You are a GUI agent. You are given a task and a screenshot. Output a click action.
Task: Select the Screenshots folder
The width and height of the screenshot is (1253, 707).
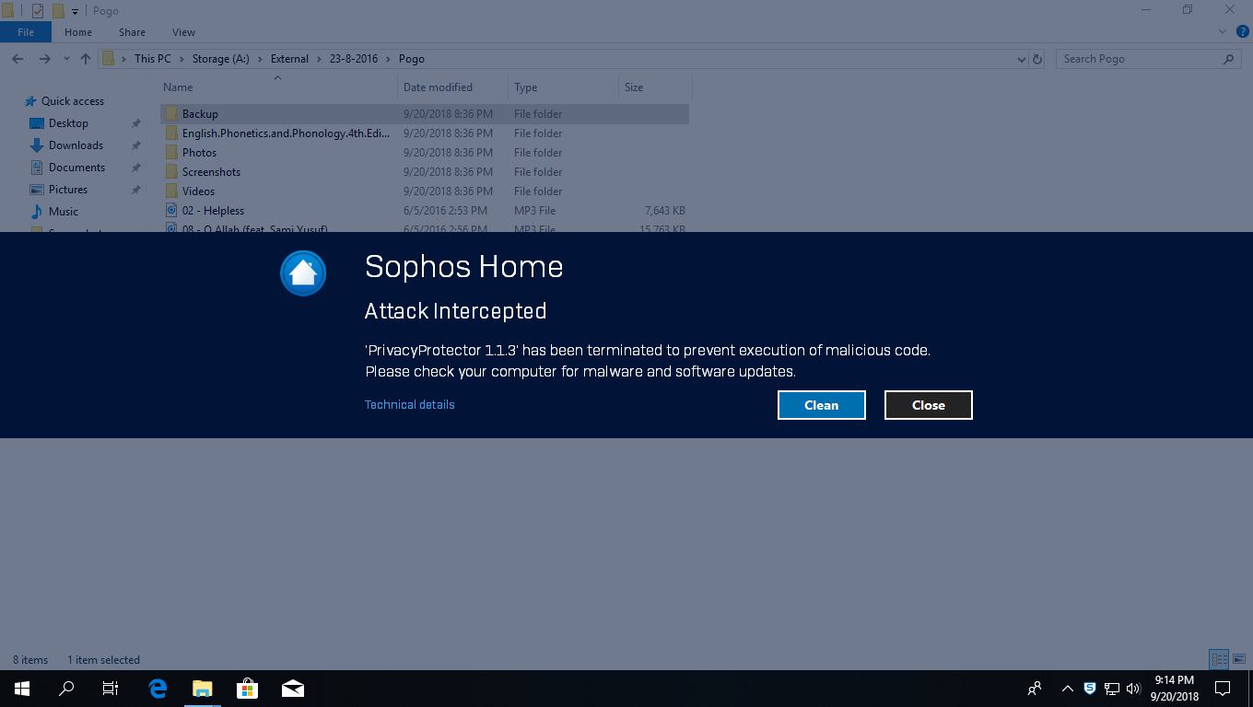coord(424,172)
